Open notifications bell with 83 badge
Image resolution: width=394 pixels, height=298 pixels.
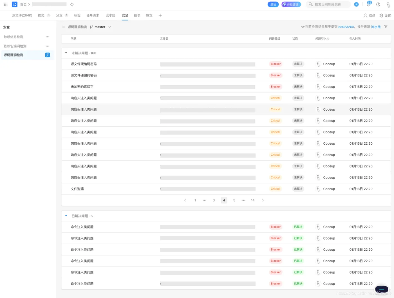pos(369,4)
